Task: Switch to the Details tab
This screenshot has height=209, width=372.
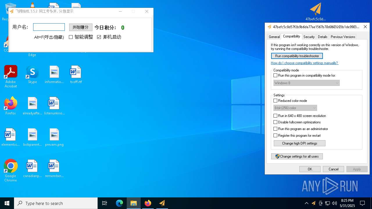Action: tap(323, 37)
